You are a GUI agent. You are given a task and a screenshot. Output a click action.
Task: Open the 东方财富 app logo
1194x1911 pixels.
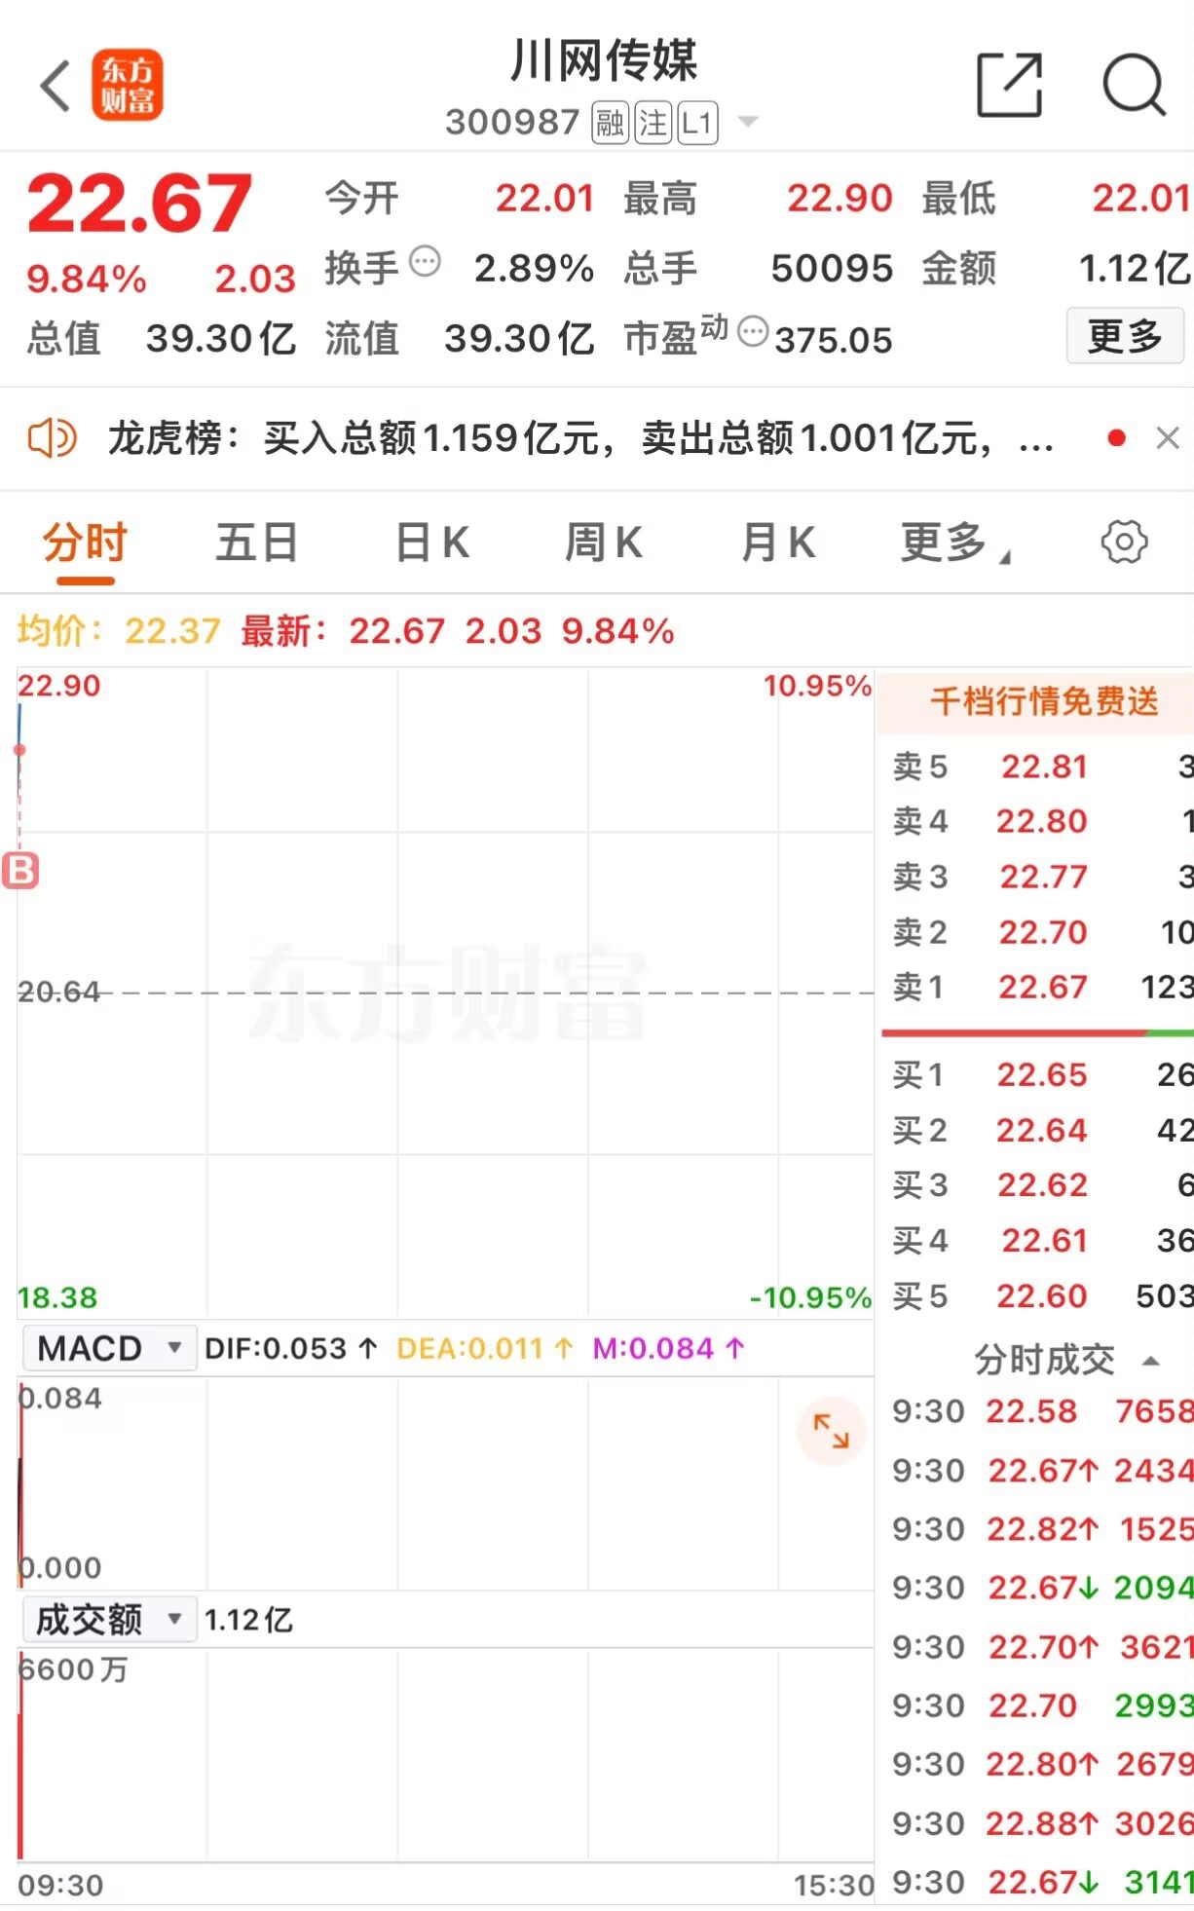[x=128, y=86]
